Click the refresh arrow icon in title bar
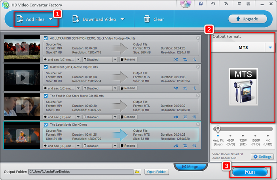The width and height of the screenshot is (277, 180). click(213, 4)
